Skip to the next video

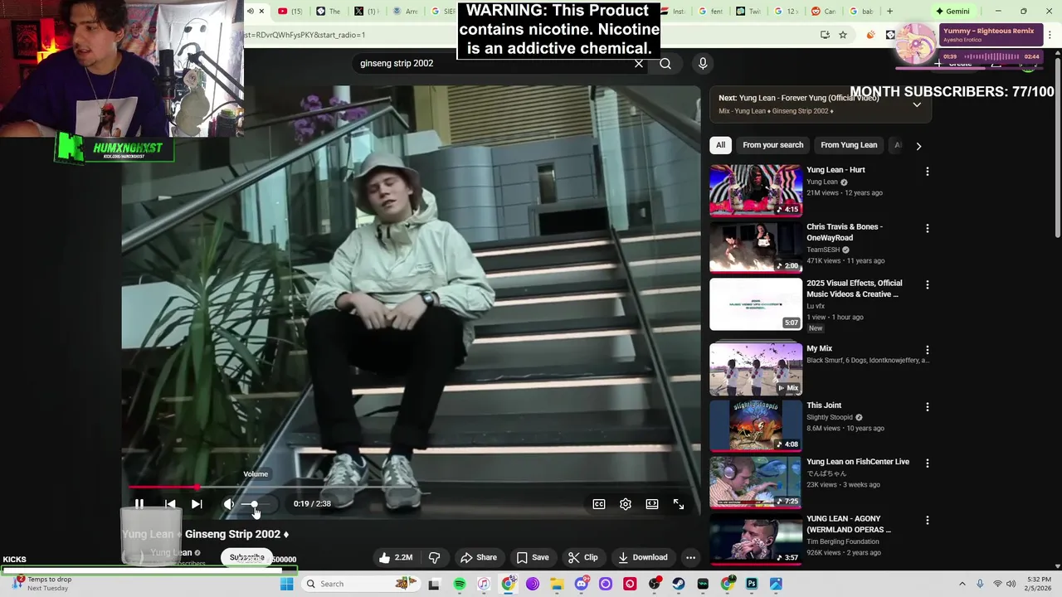pyautogui.click(x=197, y=503)
